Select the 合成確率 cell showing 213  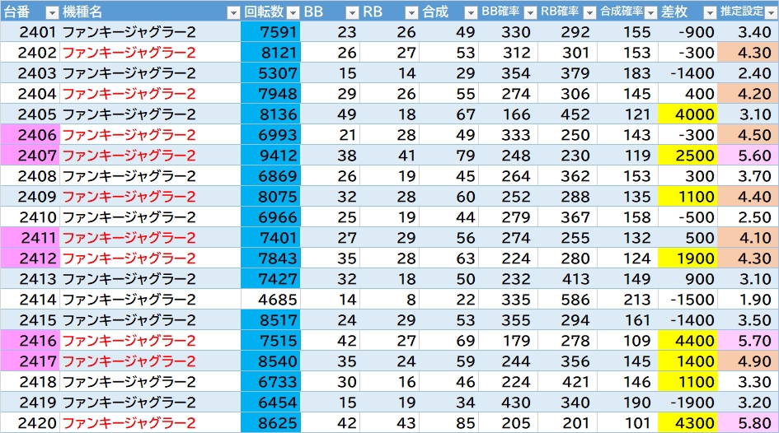pos(628,299)
